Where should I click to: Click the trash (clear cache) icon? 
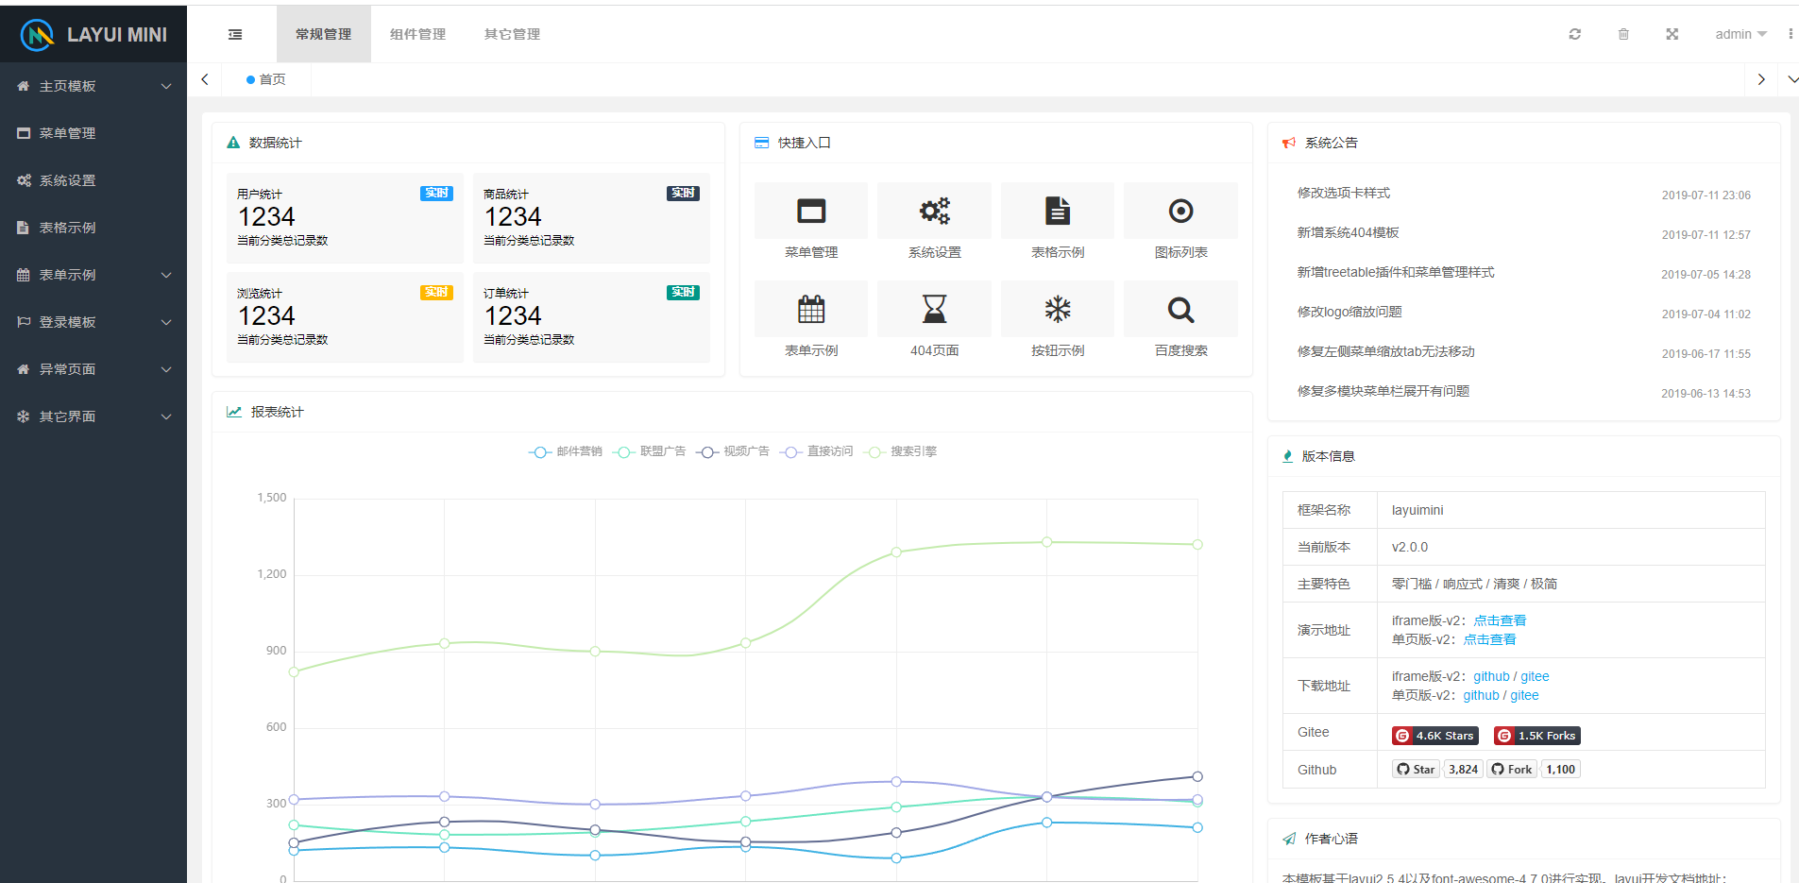pyautogui.click(x=1623, y=34)
